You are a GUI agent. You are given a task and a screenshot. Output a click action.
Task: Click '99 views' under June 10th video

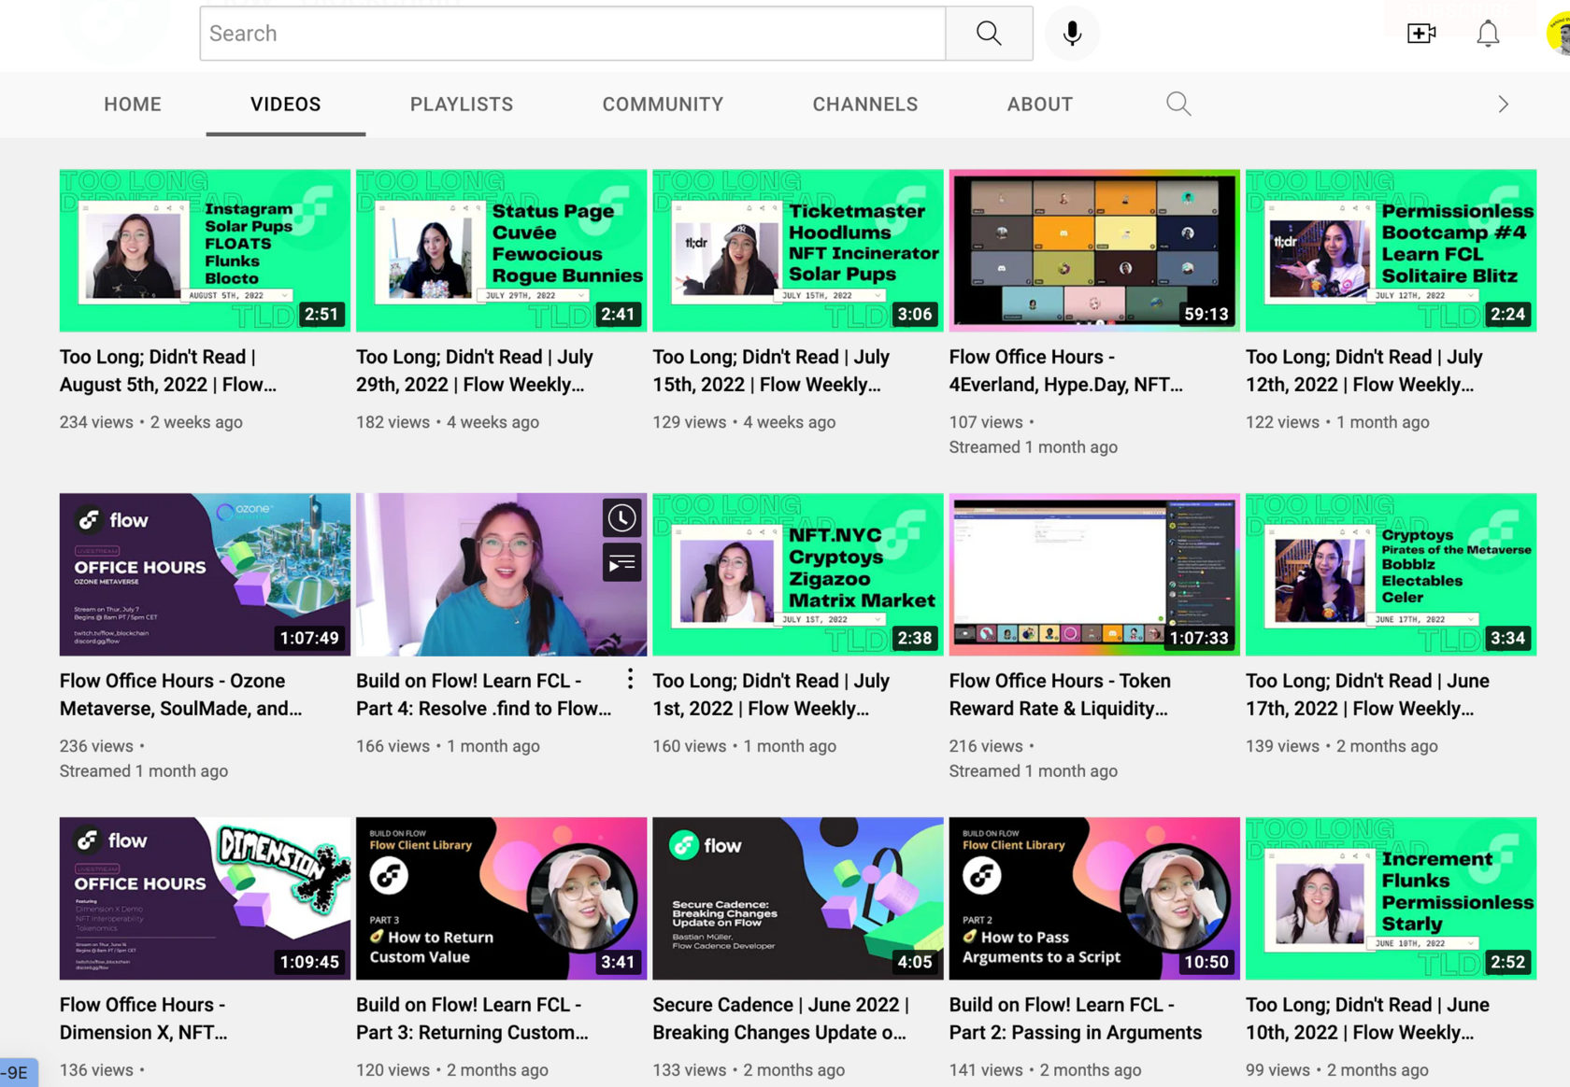pos(1277,1070)
